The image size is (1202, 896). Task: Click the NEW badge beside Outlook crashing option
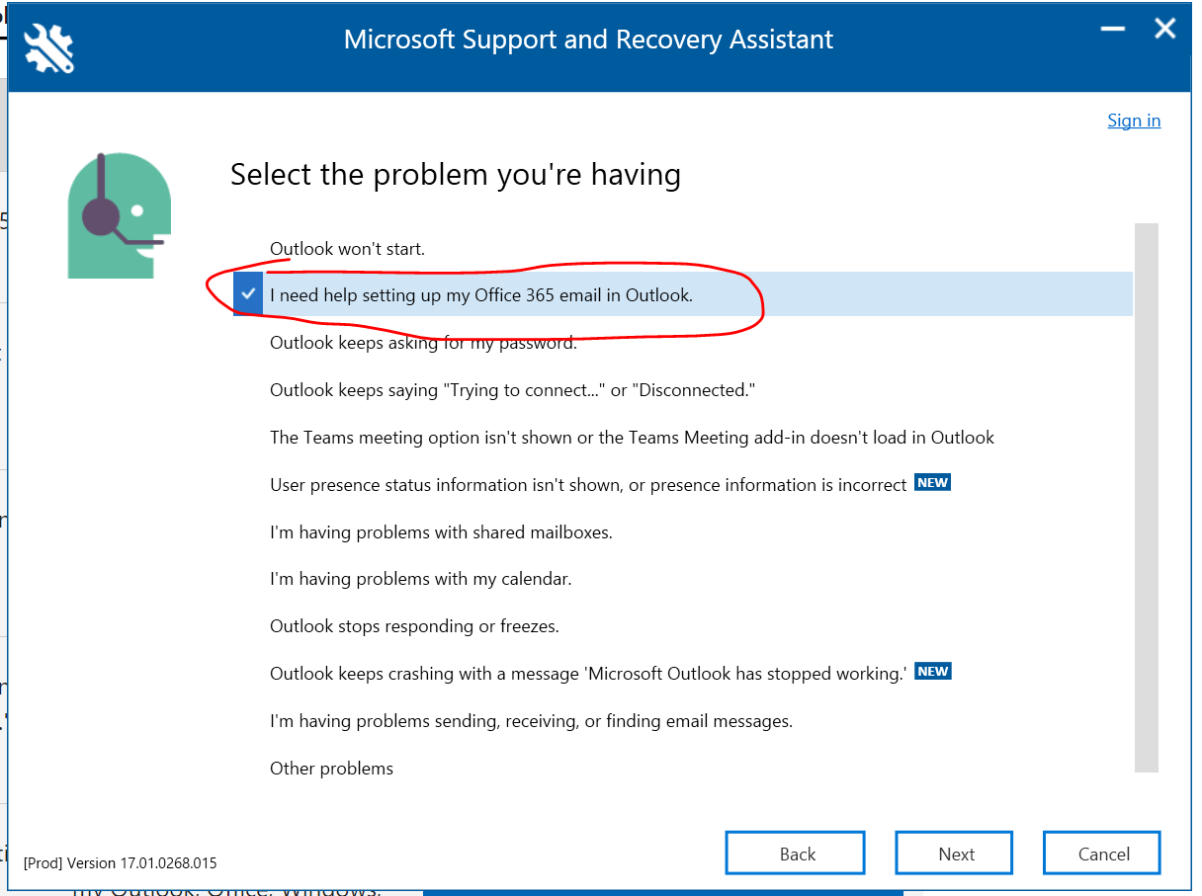point(932,672)
